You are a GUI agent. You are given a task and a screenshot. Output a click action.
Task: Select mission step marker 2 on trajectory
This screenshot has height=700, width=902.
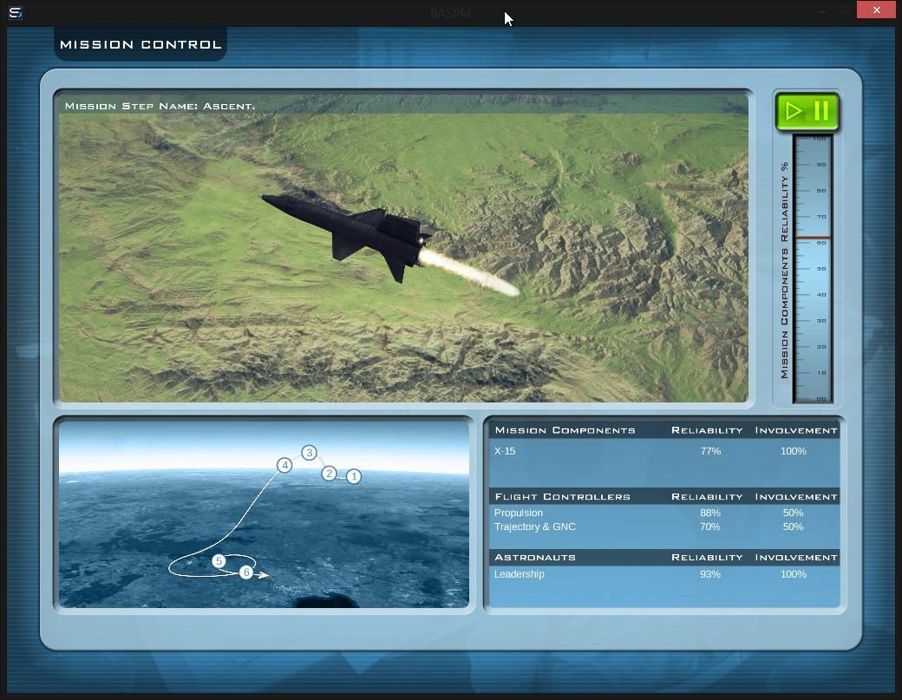click(x=329, y=474)
